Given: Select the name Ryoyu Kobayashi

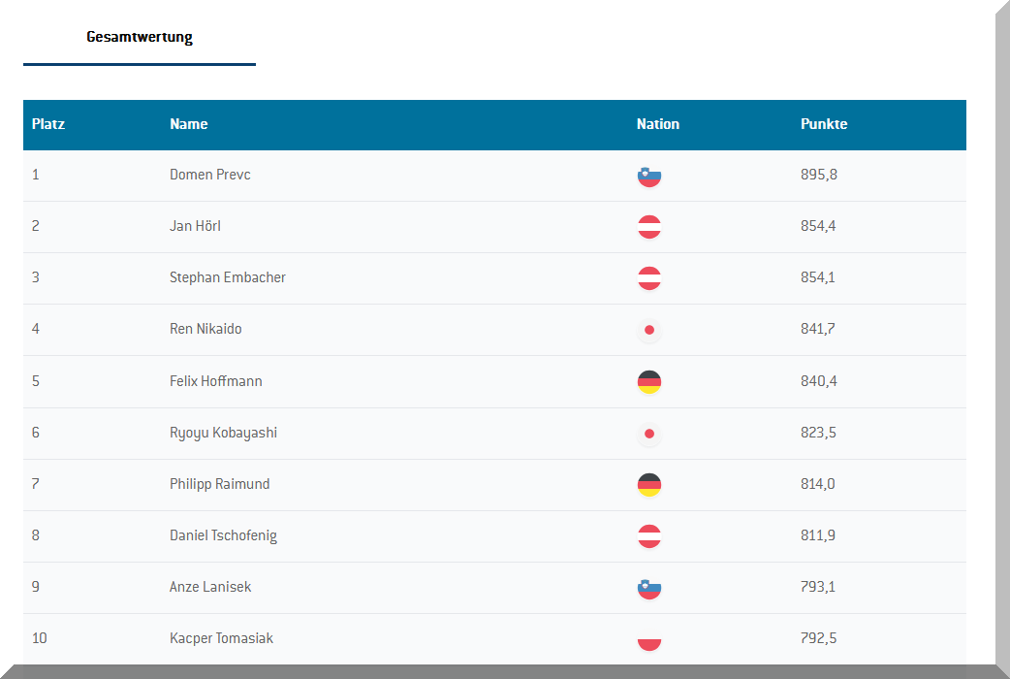Looking at the screenshot, I should [x=223, y=433].
